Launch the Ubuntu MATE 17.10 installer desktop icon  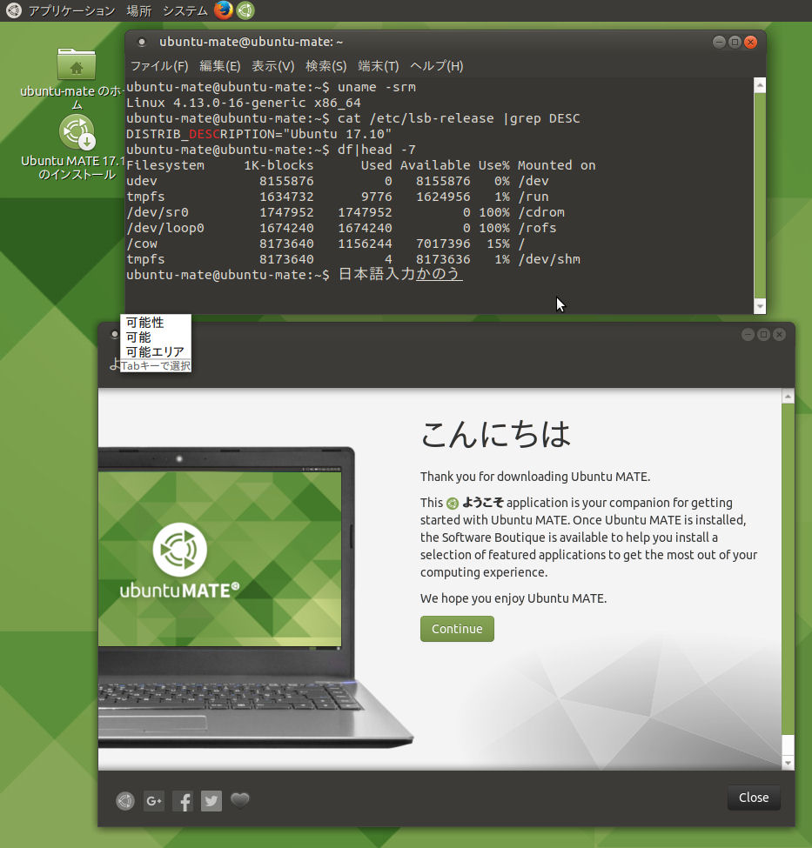coord(77,147)
